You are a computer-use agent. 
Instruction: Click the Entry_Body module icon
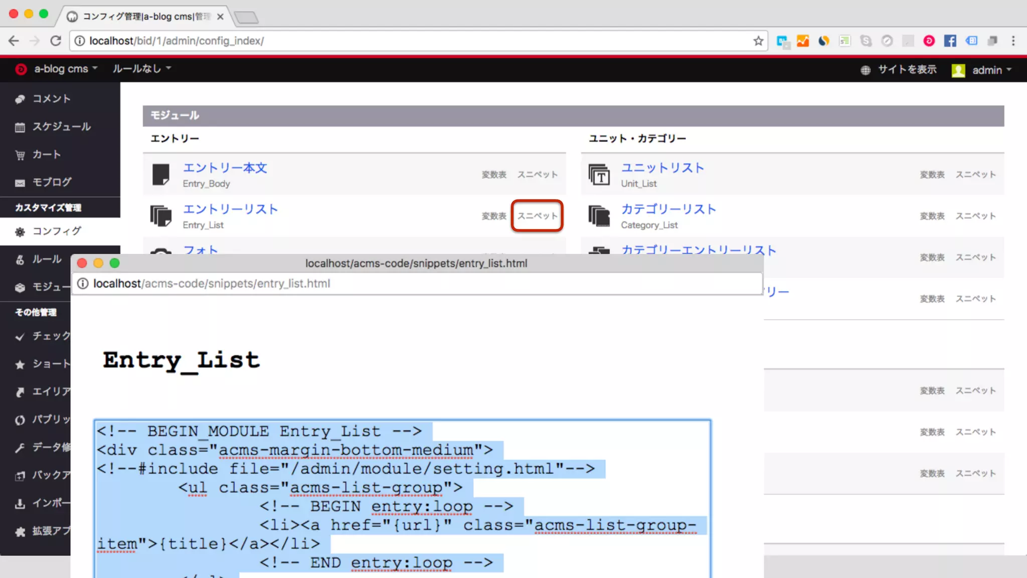161,175
